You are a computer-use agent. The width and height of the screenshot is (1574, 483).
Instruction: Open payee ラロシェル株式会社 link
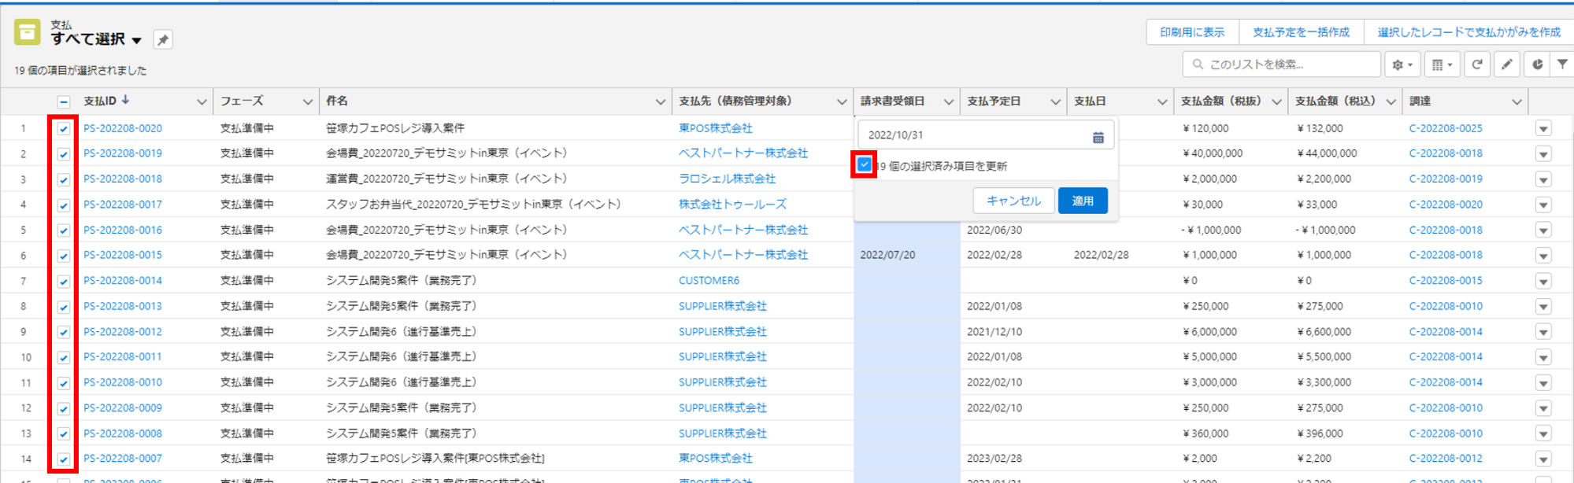tap(727, 179)
